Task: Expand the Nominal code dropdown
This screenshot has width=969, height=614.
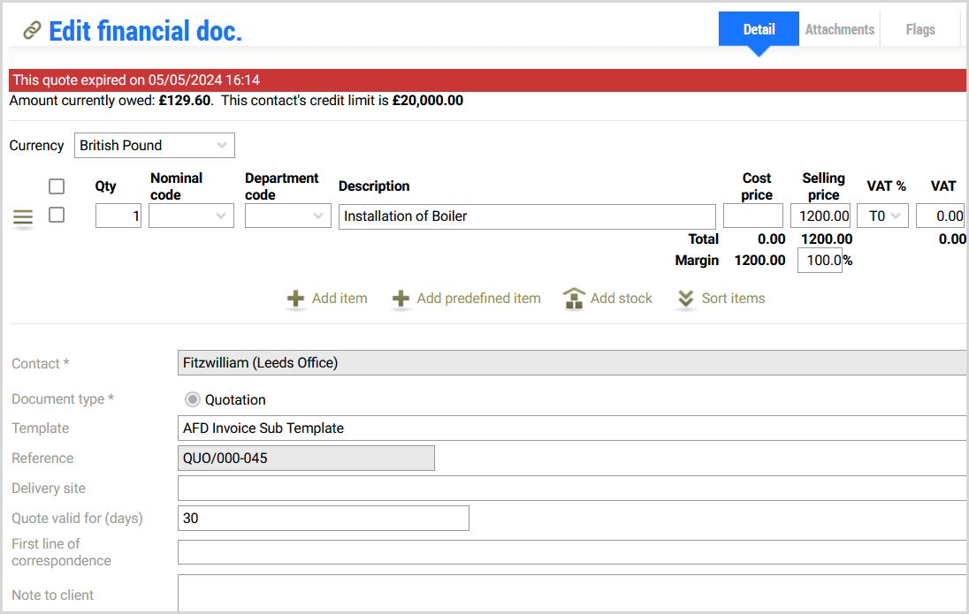Action: (x=191, y=216)
